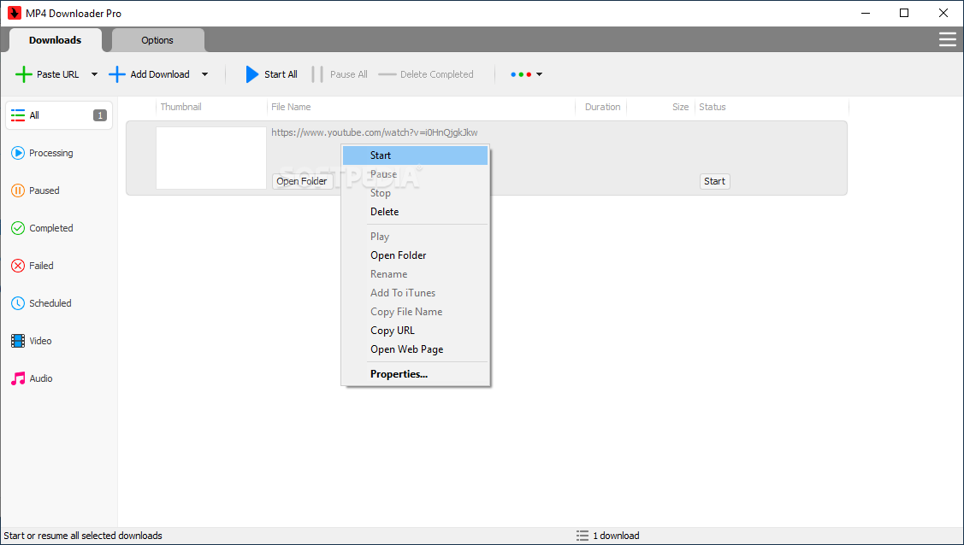Click the Start button in the Status column
The width and height of the screenshot is (964, 545).
[714, 181]
